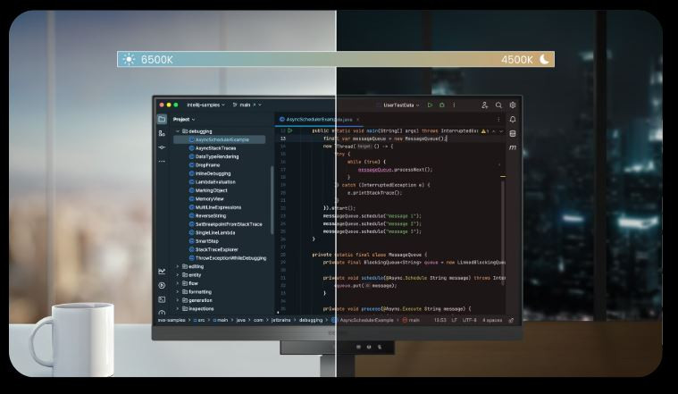Open the Project view header menu
Viewport: 678px width, 394px height.
coord(184,119)
